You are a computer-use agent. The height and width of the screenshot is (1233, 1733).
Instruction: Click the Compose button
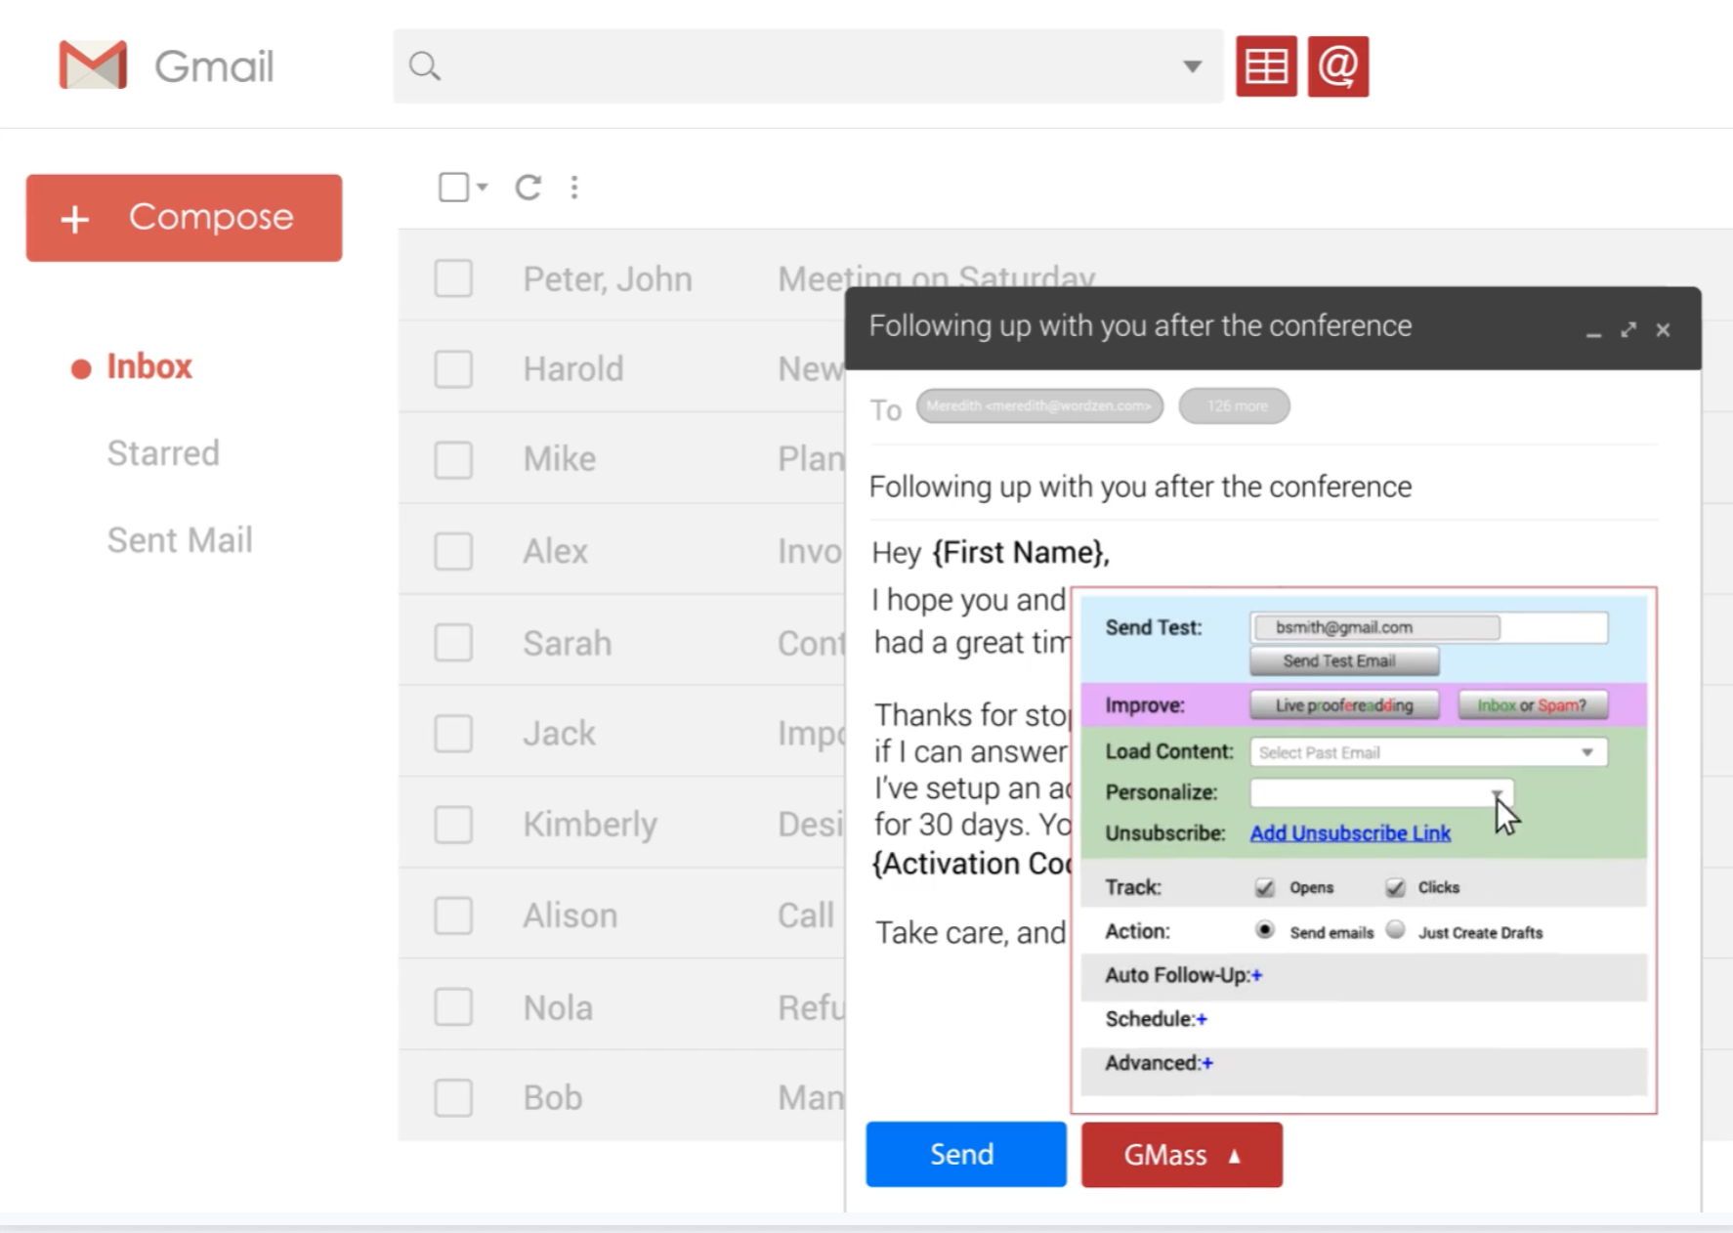185,218
